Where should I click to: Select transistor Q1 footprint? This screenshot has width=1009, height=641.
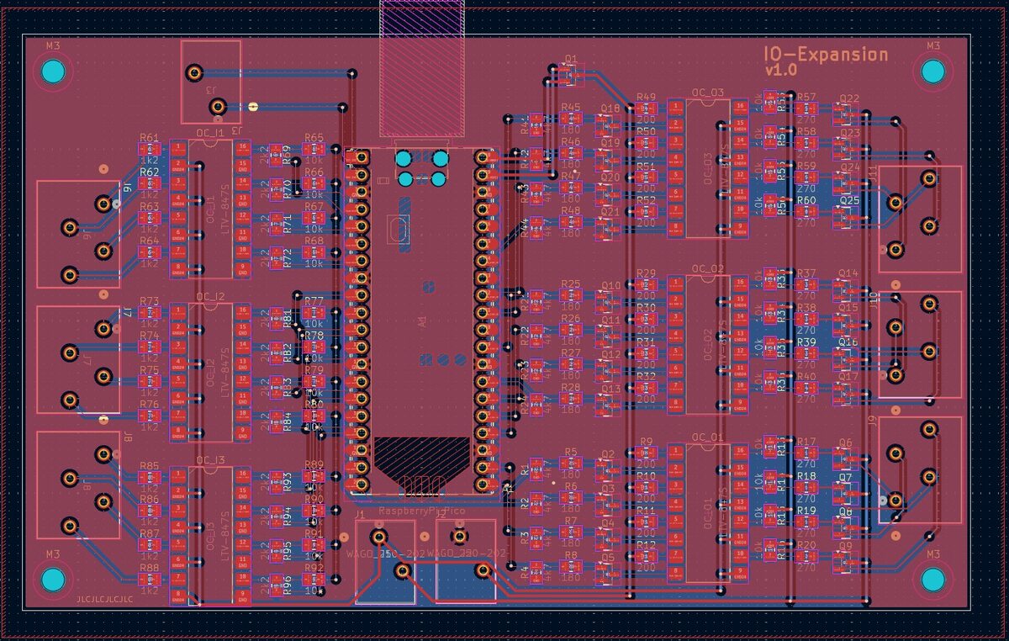[x=570, y=77]
